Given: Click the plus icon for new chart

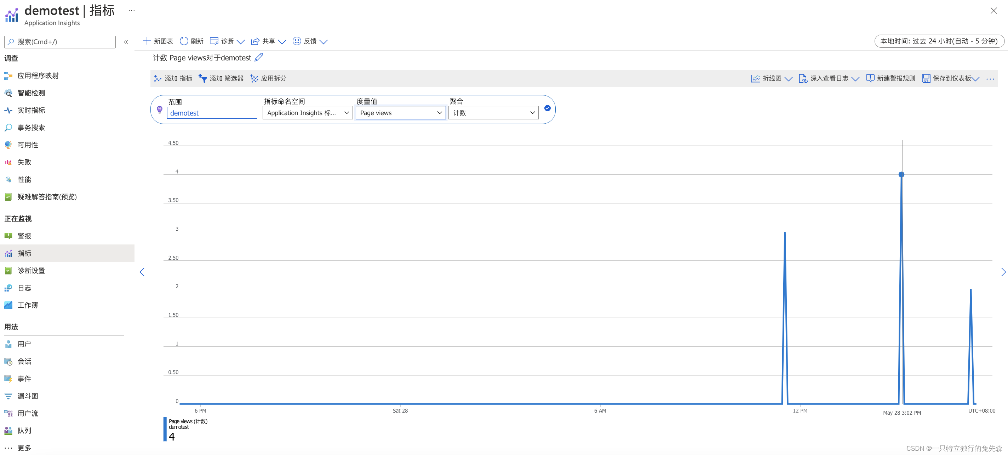Looking at the screenshot, I should point(147,41).
